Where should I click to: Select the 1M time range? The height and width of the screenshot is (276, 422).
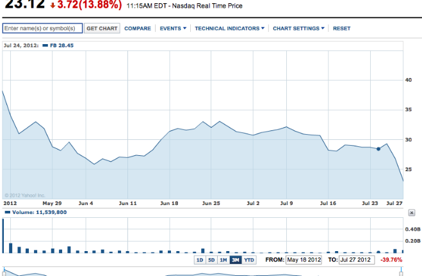pos(223,260)
